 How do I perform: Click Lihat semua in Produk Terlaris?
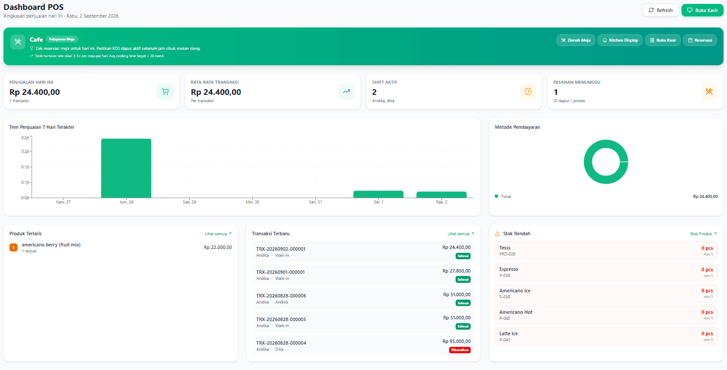click(x=218, y=234)
